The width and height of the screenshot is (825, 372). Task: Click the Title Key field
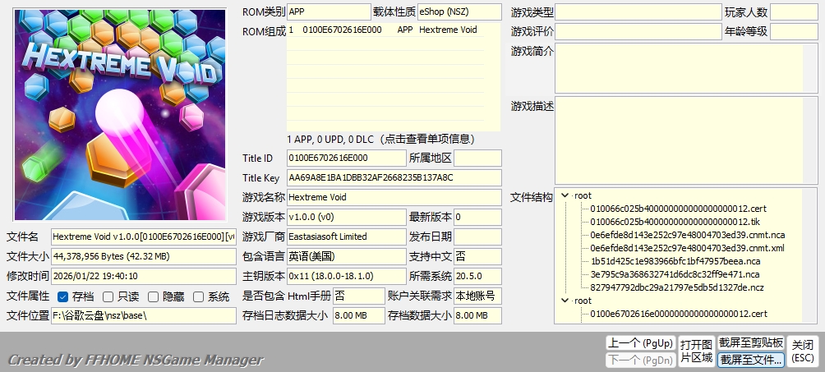pos(394,177)
